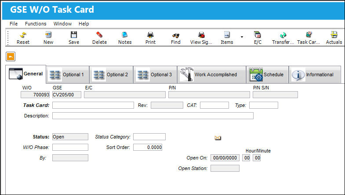The width and height of the screenshot is (345, 195).
Task: Focus the Status Category field
Action: (149, 137)
